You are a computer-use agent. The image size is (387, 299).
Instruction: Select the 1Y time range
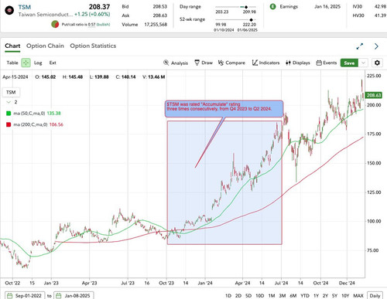(x=316, y=296)
